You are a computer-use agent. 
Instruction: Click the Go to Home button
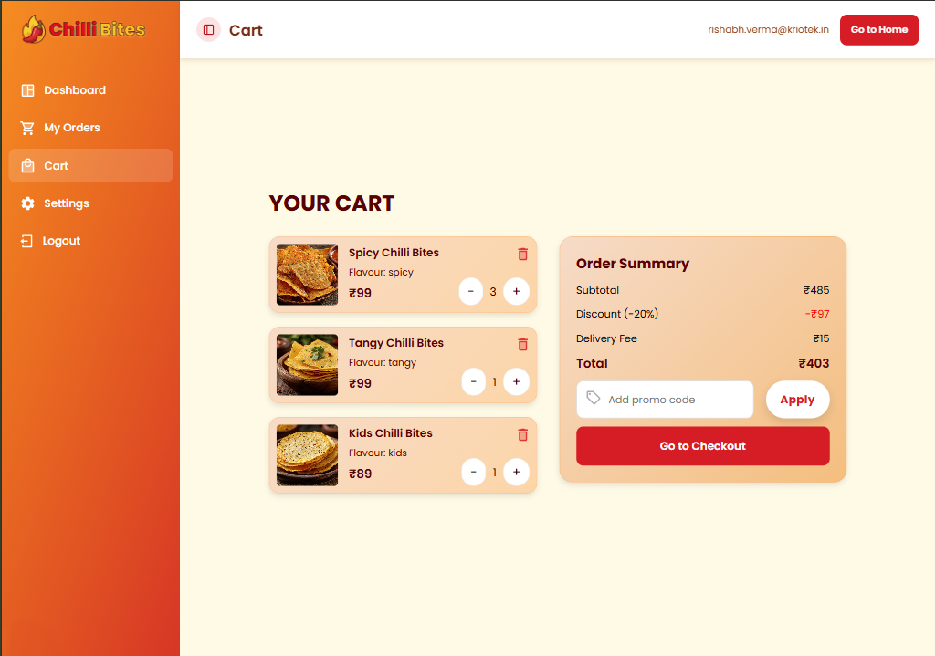click(878, 30)
